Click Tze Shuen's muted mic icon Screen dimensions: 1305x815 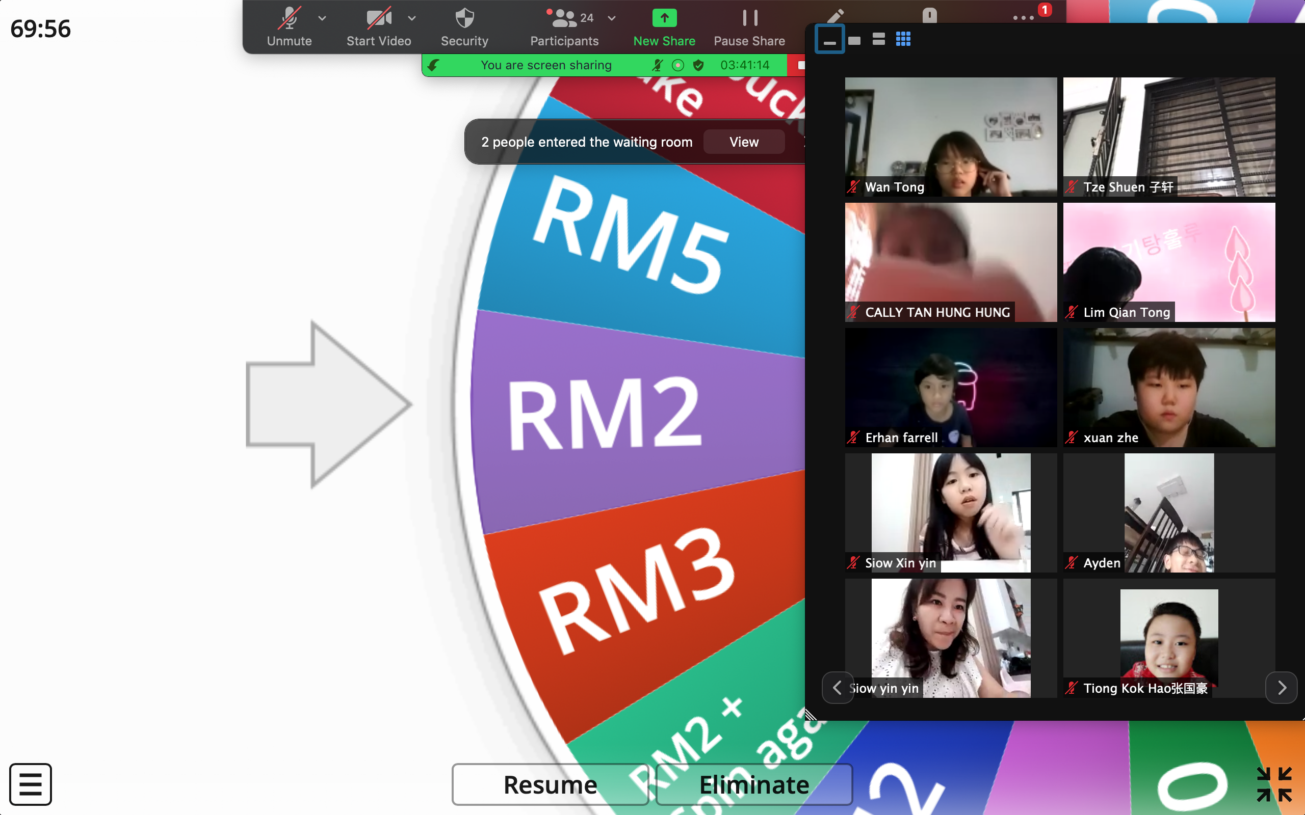click(1072, 187)
